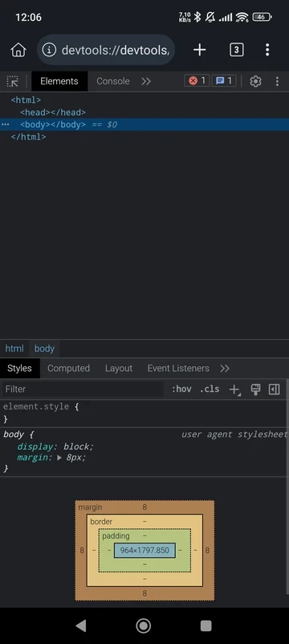Switch to the Console panel tab
The height and width of the screenshot is (644, 289).
[113, 81]
